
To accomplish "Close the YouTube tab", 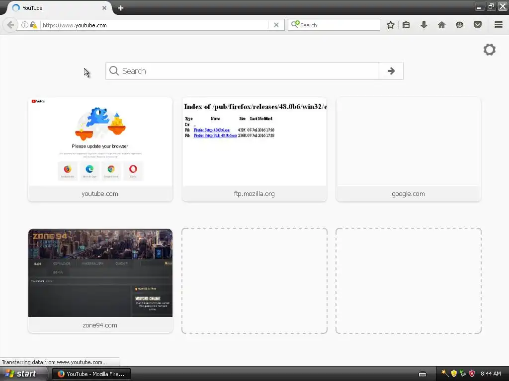I will [x=104, y=8].
